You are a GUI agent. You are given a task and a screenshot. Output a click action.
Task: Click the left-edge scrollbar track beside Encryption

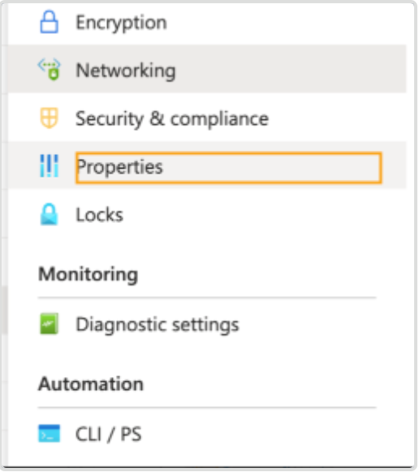tap(3, 23)
